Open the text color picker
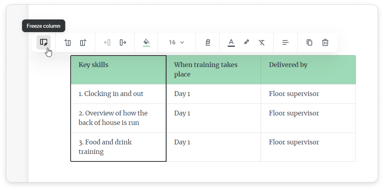Viewport: 384px width, 190px height. click(x=231, y=42)
